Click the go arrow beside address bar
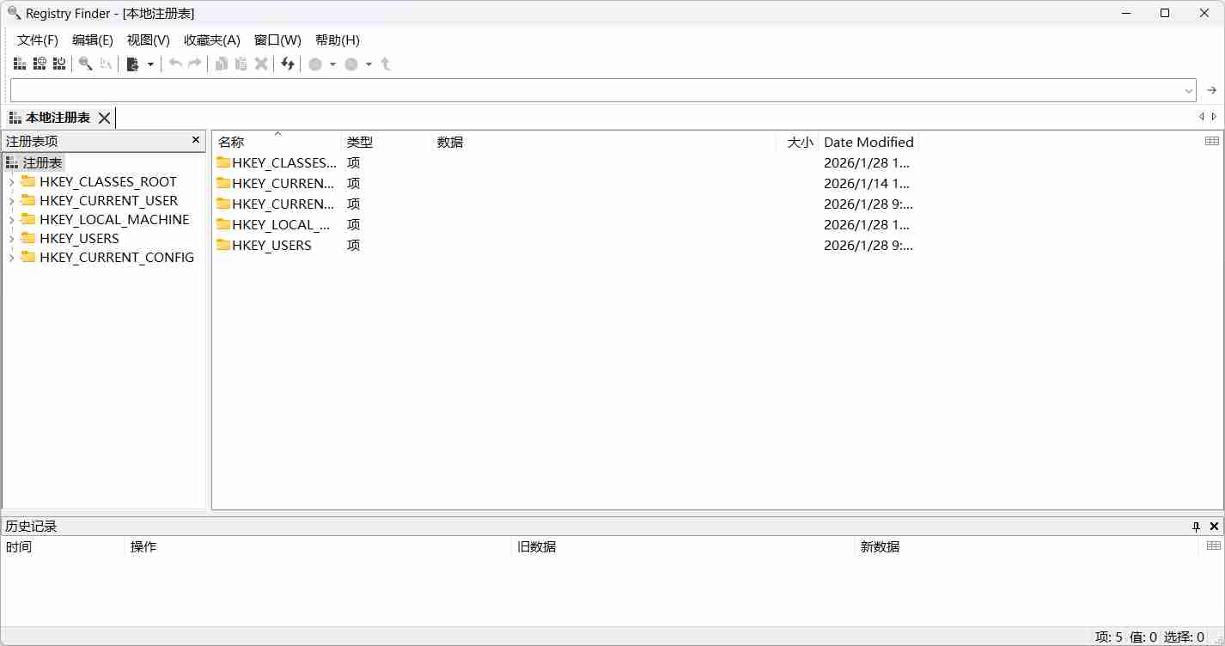1225x646 pixels. 1211,90
